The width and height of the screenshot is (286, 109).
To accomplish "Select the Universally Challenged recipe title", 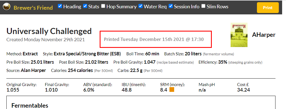I will pyautogui.click(x=49, y=31).
